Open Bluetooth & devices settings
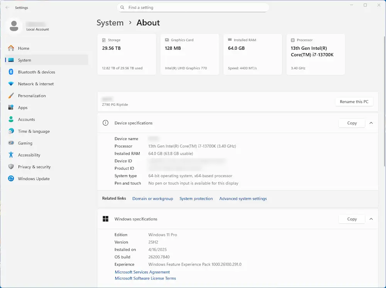This screenshot has width=386, height=288. coord(36,72)
